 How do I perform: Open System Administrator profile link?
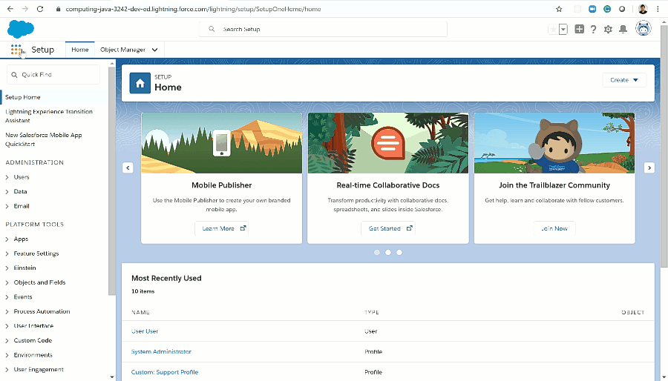click(161, 351)
